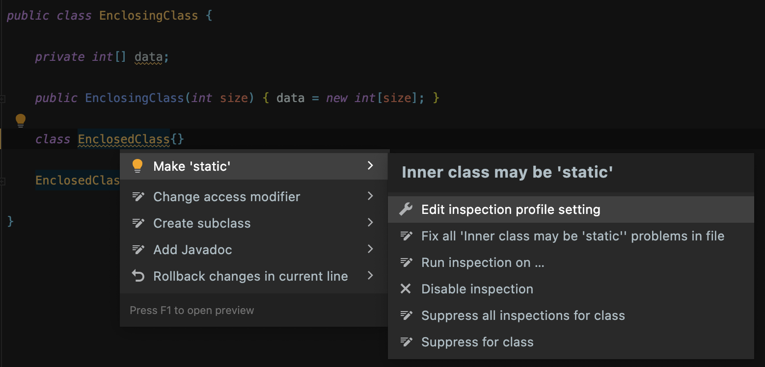Click the pencil icon beside Create subclass
The image size is (765, 367).
coord(138,223)
